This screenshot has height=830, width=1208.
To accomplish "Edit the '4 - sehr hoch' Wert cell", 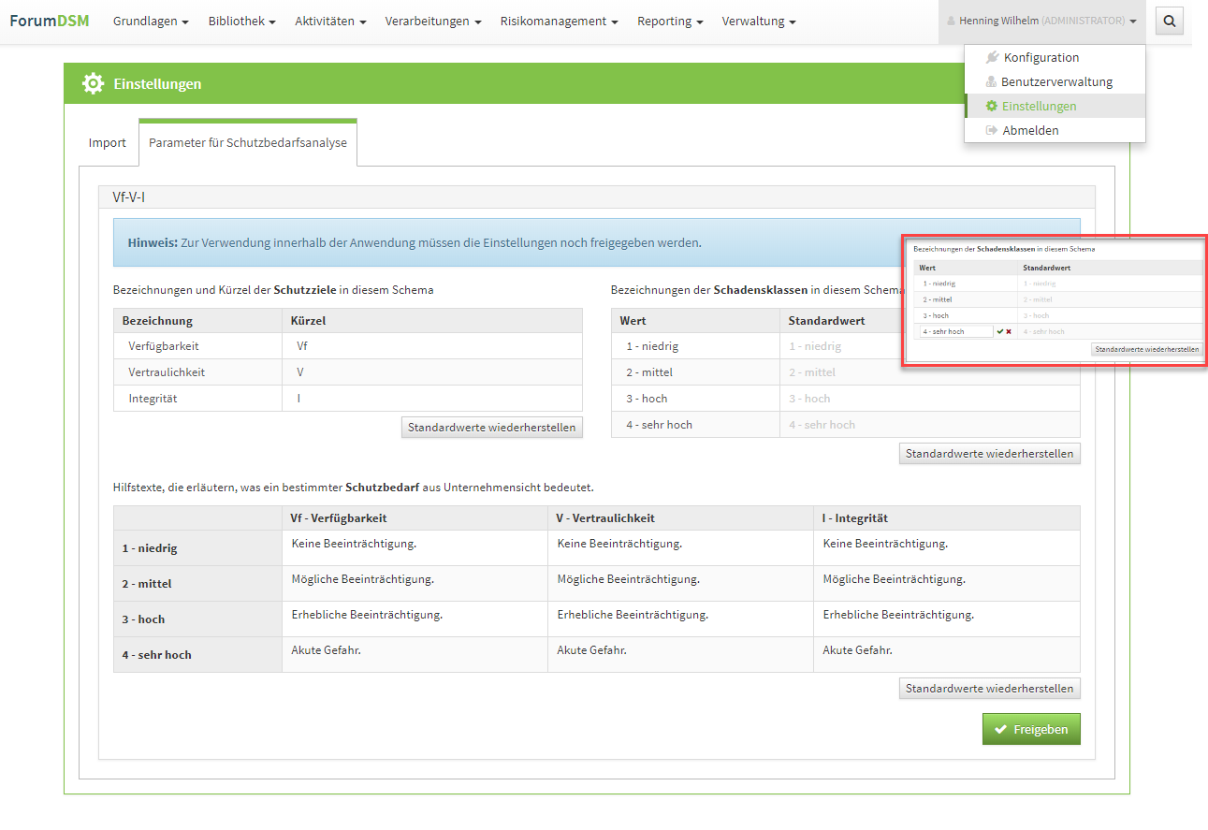I will (x=660, y=425).
